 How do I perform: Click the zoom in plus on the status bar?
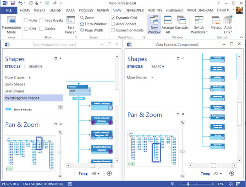click(213, 184)
